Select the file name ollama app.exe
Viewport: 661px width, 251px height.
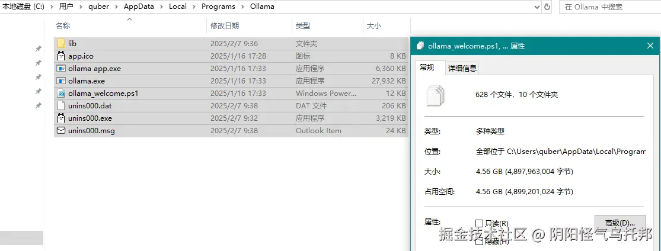coord(94,68)
